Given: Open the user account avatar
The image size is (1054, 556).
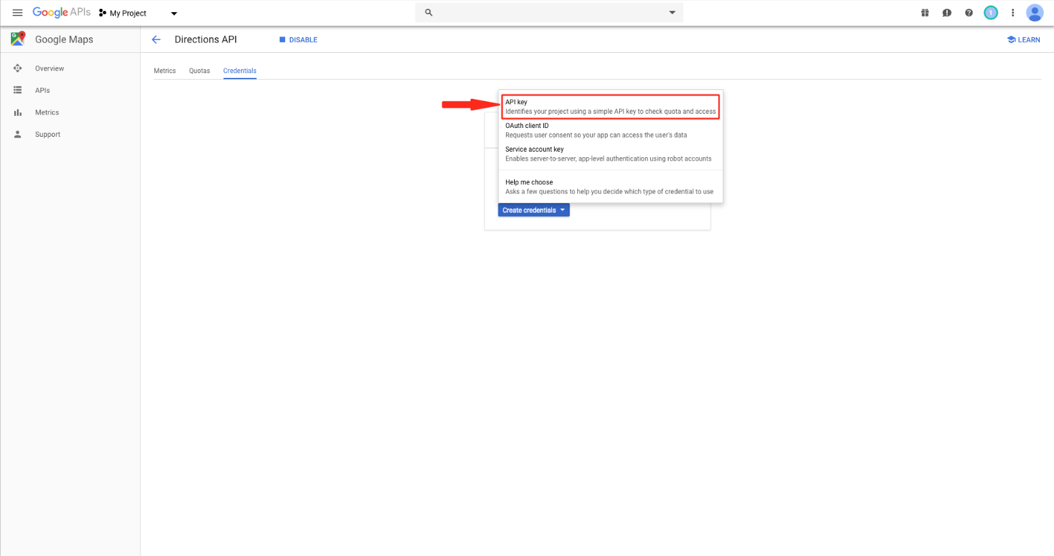Looking at the screenshot, I should click(x=1034, y=12).
